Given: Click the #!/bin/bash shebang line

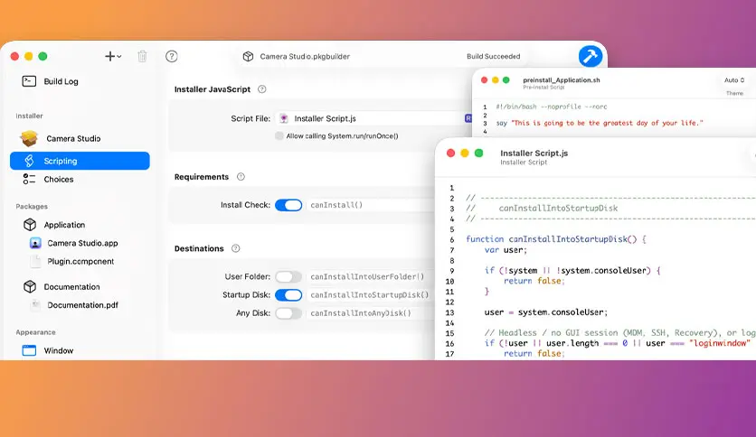Looking at the screenshot, I should 551,107.
